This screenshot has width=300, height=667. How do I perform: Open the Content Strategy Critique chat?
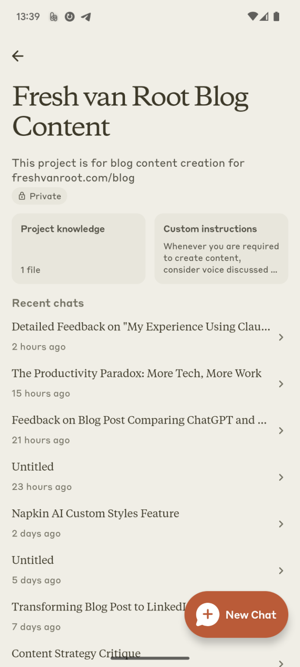tap(76, 654)
